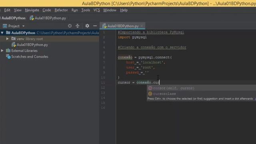This screenshot has width=256, height=144.
Task: Click the 'import pymysql' code line
Action: [132, 37]
